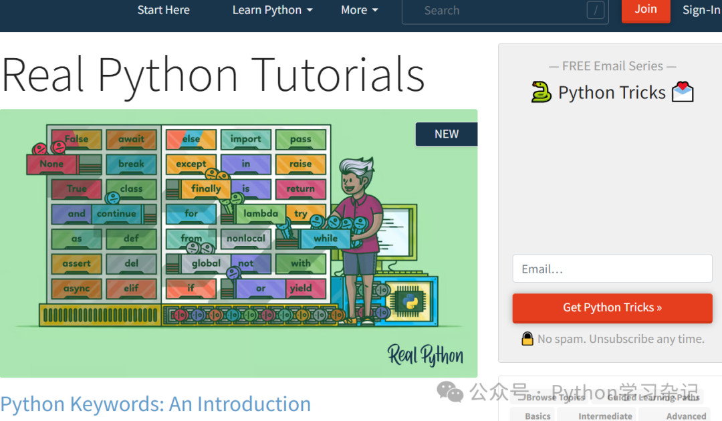Image resolution: width=722 pixels, height=421 pixels.
Task: Open the Python Keywords article thumbnail
Action: click(239, 243)
